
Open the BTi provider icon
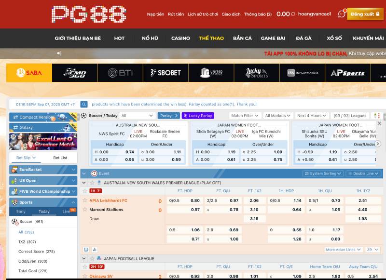(120, 73)
